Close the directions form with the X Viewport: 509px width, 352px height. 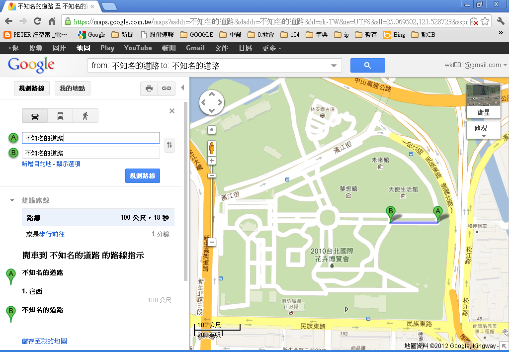172,111
